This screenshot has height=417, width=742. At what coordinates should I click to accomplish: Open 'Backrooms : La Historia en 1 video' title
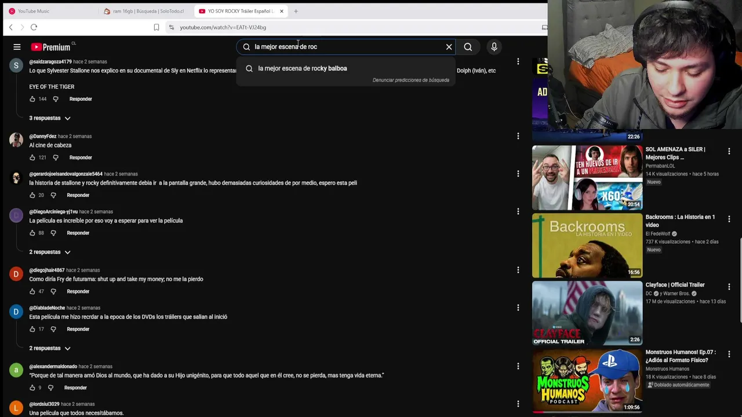point(680,221)
